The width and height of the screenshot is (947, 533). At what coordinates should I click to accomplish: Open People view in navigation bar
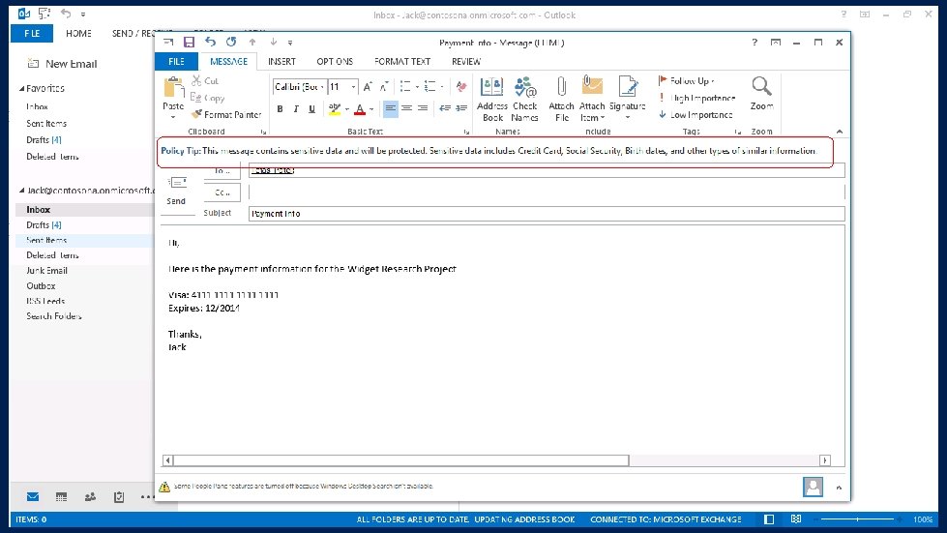pos(90,497)
